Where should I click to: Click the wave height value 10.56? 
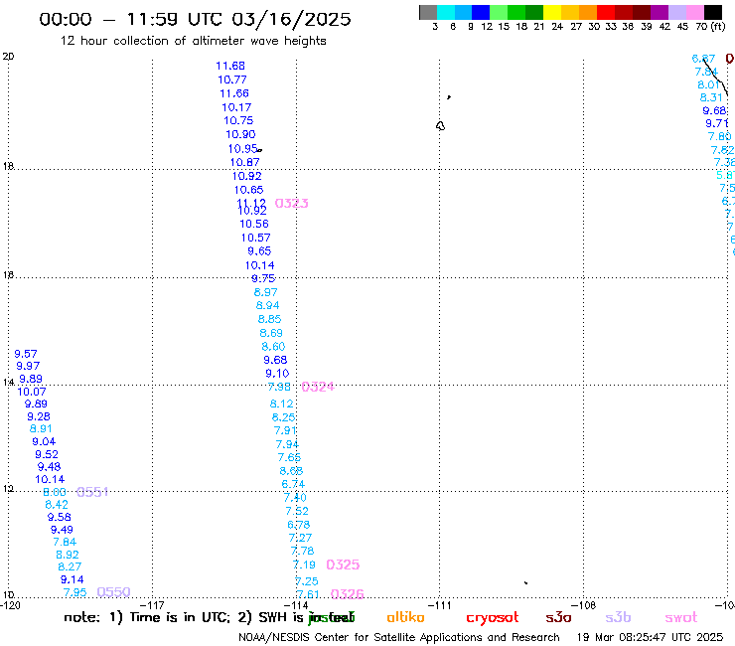254,224
